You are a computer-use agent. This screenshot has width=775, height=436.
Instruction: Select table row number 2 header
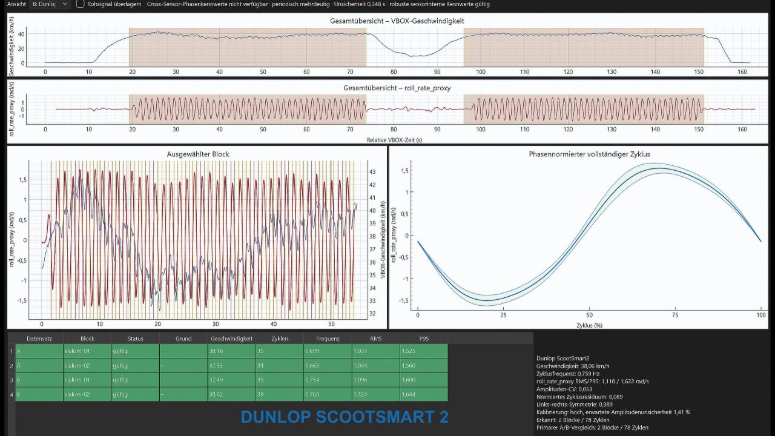click(12, 366)
